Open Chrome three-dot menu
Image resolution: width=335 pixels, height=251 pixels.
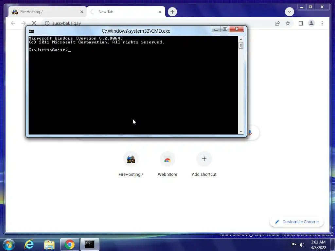[322, 23]
